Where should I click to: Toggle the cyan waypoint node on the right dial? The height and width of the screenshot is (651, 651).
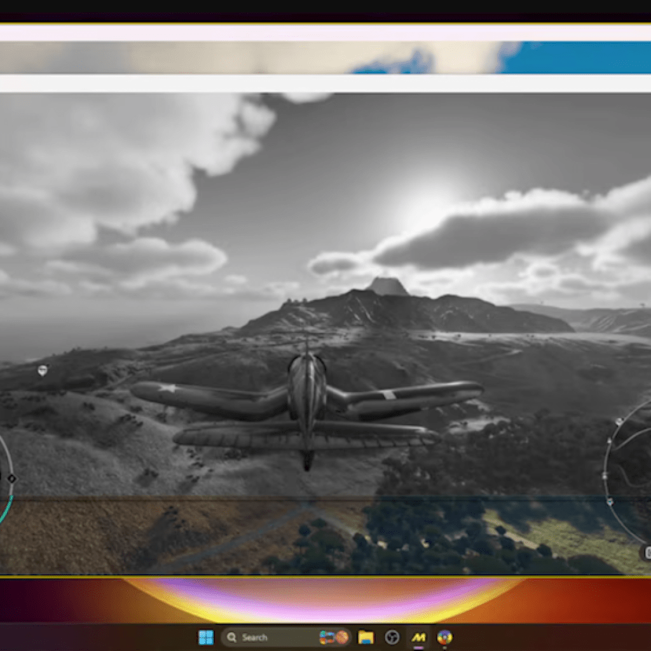610,502
